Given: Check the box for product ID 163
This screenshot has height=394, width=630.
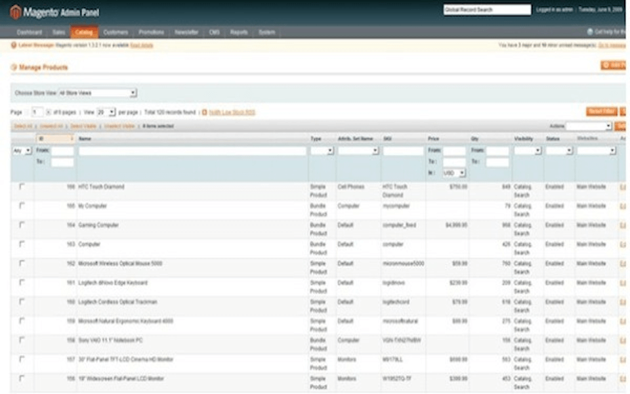Looking at the screenshot, I should tap(22, 244).
